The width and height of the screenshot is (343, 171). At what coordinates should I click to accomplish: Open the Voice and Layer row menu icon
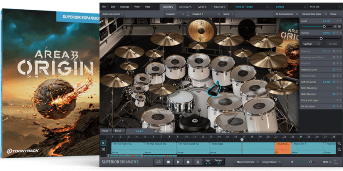tap(338, 100)
